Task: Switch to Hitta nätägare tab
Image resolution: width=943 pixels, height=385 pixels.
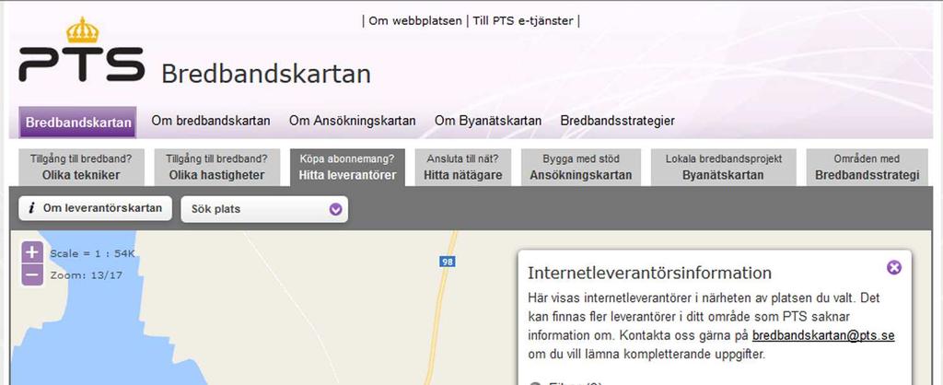Action: click(x=463, y=168)
